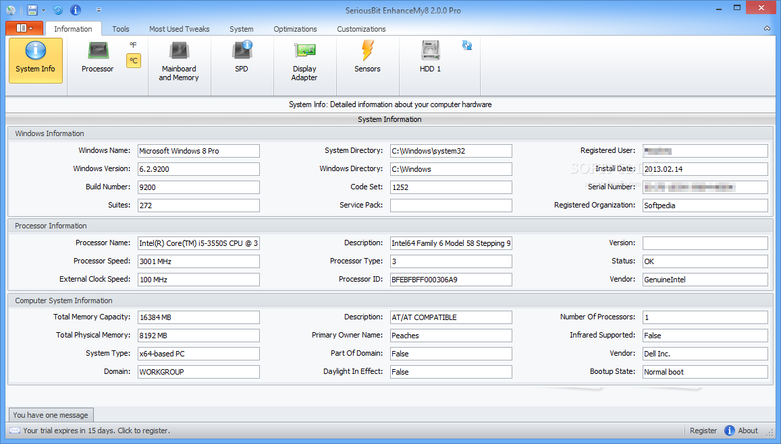The width and height of the screenshot is (781, 444).
Task: Click the envelope message icon
Action: (x=15, y=431)
